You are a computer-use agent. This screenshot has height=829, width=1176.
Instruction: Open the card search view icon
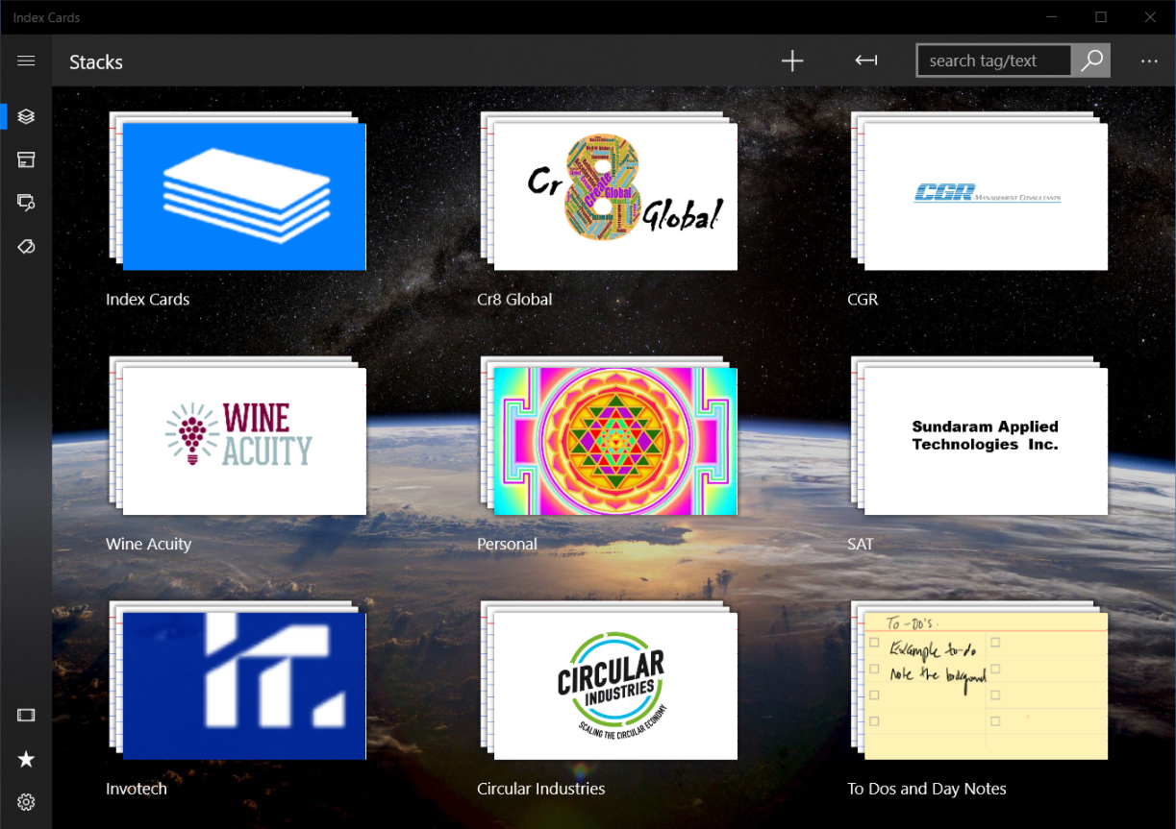click(25, 203)
